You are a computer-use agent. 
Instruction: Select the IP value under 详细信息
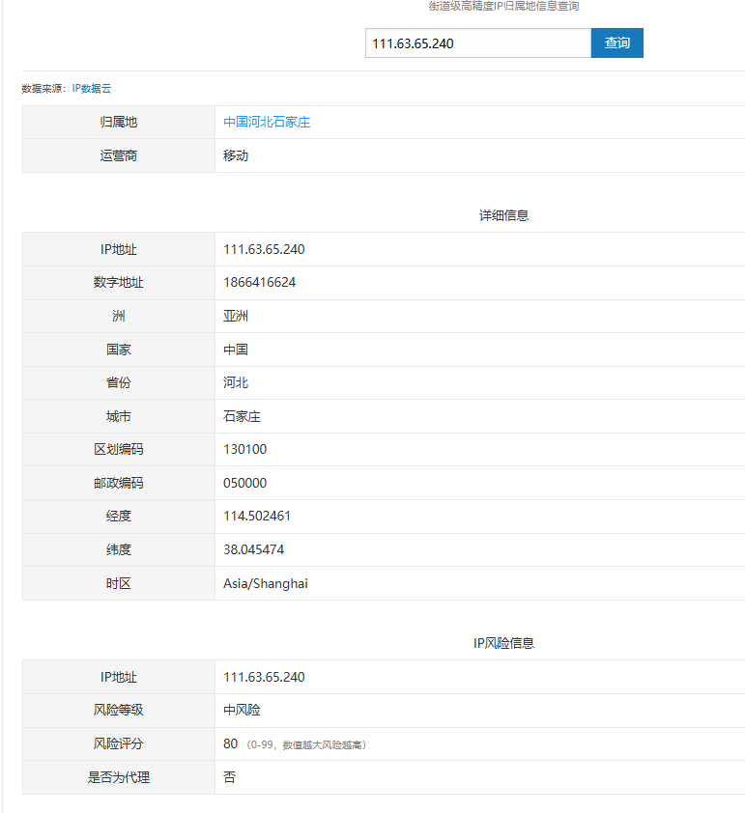(x=264, y=249)
